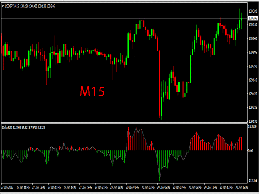
Task: Click the 129.895 price axis value
Action: click(x=252, y=53)
